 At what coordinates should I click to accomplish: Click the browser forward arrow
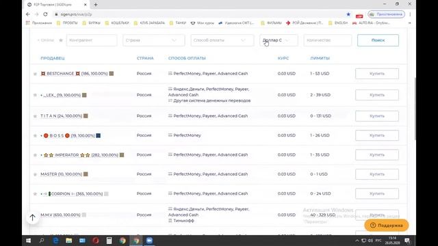click(36, 14)
